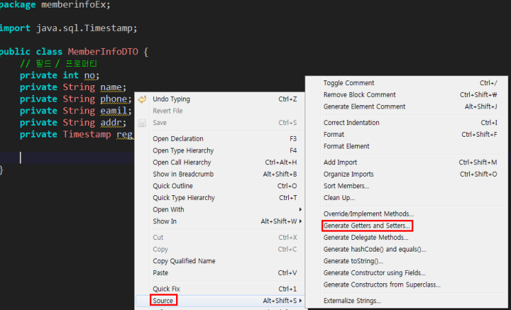The width and height of the screenshot is (511, 310).
Task: Choose Toggle Comment from Source menu
Action: click(x=349, y=83)
